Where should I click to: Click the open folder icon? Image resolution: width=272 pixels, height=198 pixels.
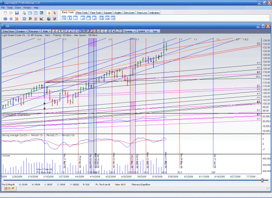[11, 13]
